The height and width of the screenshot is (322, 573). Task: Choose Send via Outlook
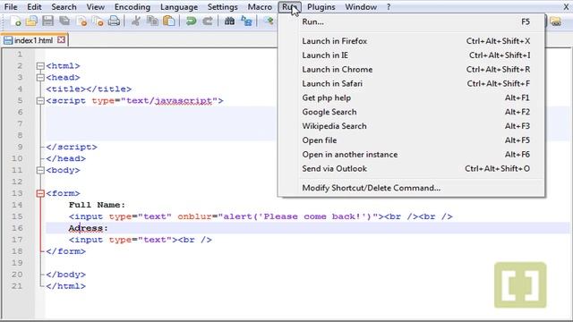412,169
